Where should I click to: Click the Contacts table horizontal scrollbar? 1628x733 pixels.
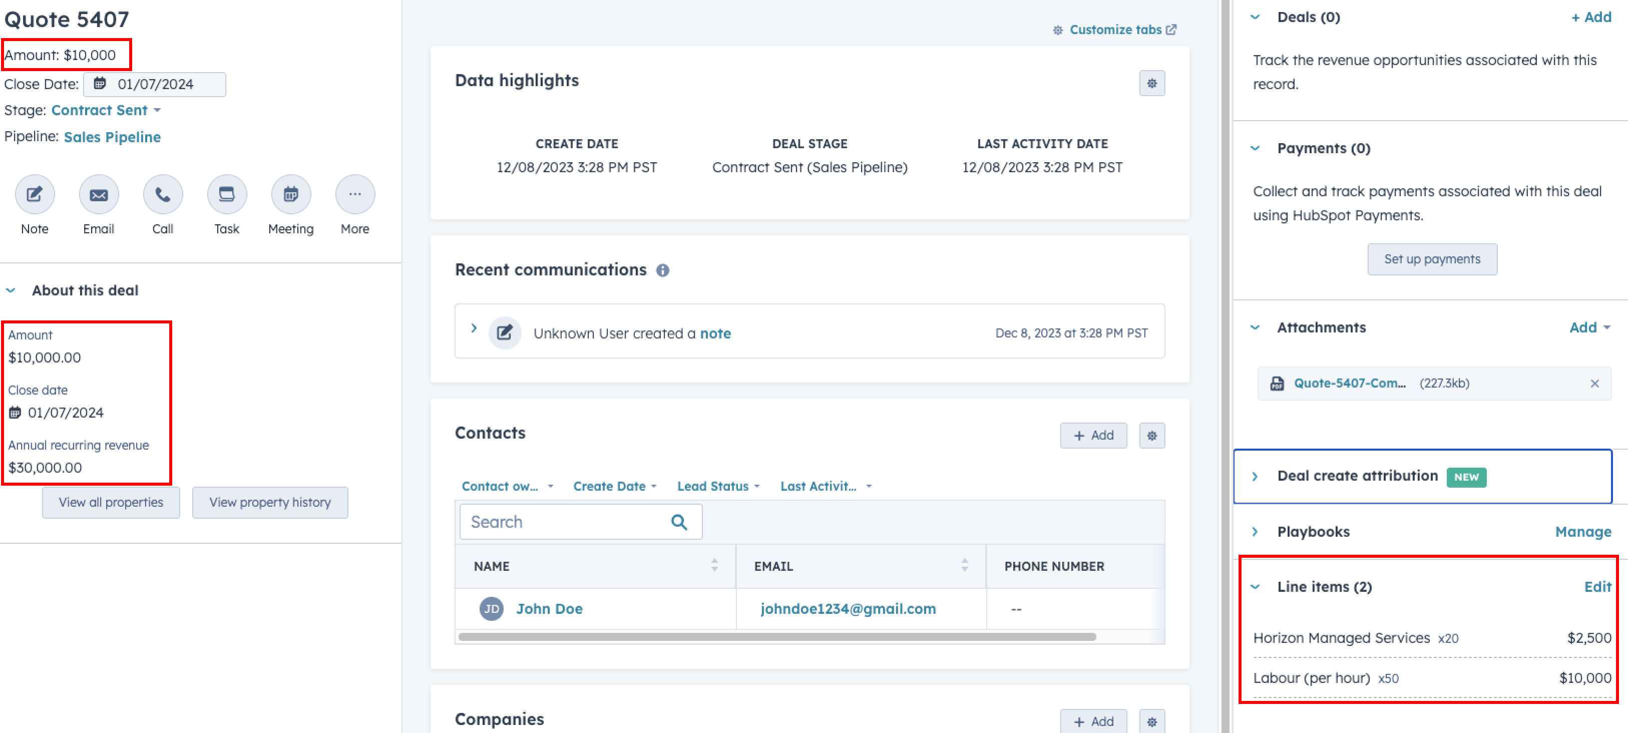[x=777, y=636]
